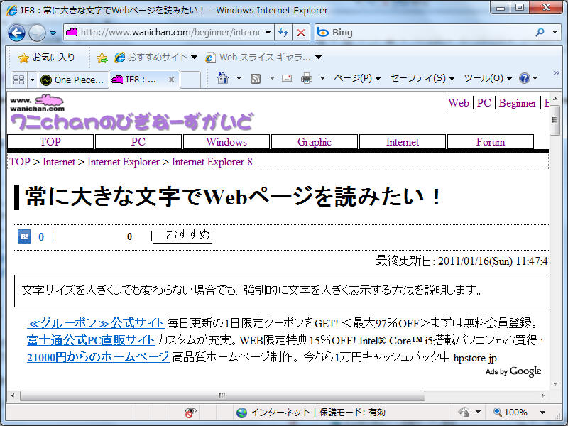Click the Quick Tabs grid icon

pos(18,80)
